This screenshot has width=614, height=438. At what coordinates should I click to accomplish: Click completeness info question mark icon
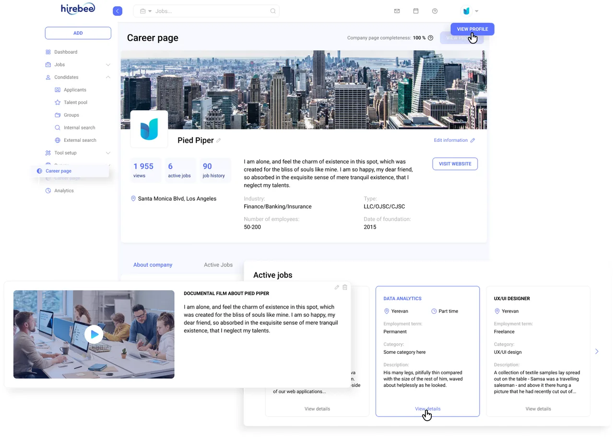[430, 38]
